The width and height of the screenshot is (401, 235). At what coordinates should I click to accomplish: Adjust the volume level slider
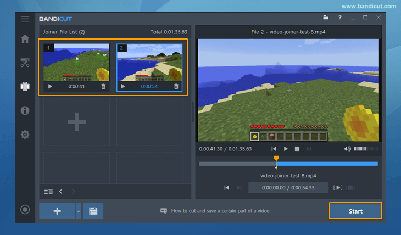tap(366, 149)
